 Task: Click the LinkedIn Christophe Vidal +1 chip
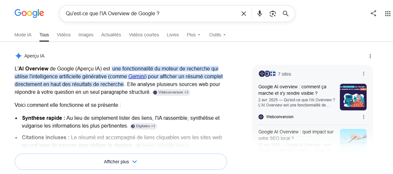pyautogui.click(x=162, y=146)
